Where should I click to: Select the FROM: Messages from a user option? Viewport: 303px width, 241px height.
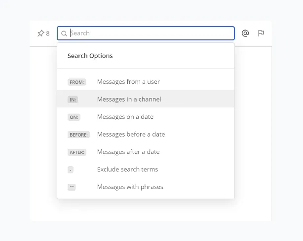click(146, 82)
